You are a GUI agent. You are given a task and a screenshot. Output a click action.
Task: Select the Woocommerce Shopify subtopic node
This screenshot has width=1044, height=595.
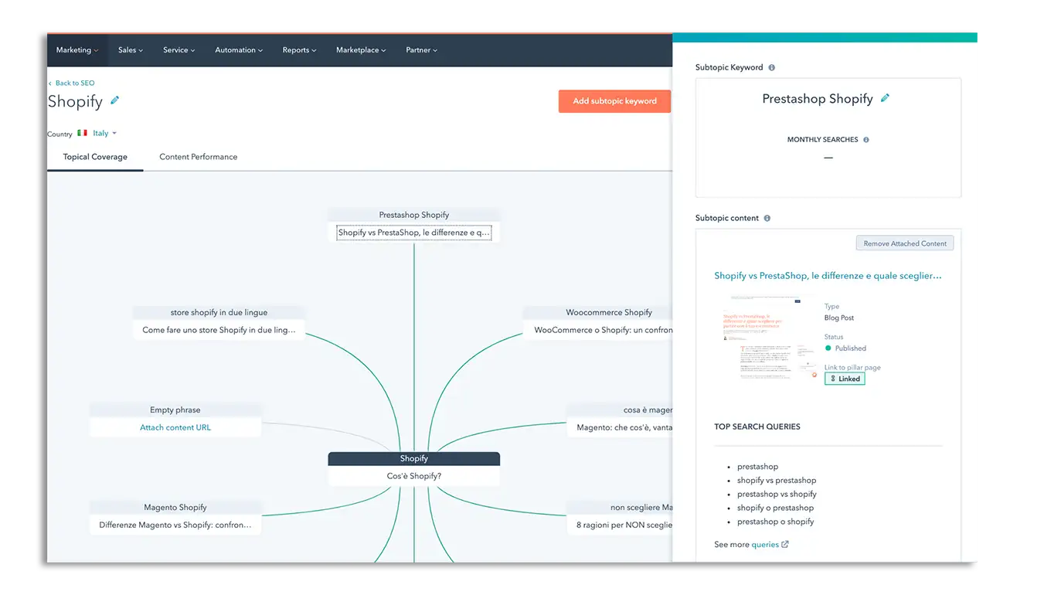[x=598, y=312]
